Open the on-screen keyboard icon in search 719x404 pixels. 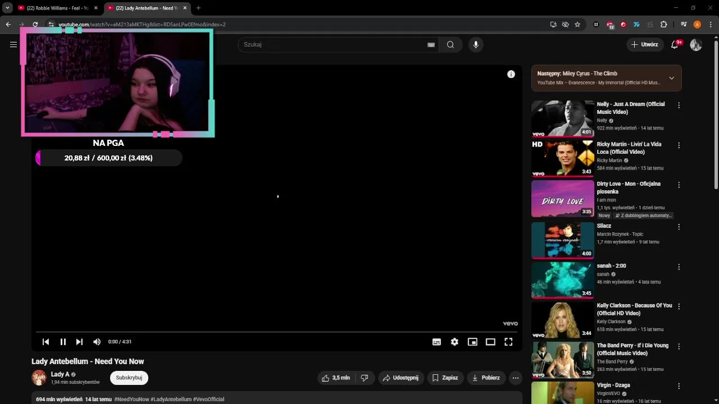pos(431,45)
